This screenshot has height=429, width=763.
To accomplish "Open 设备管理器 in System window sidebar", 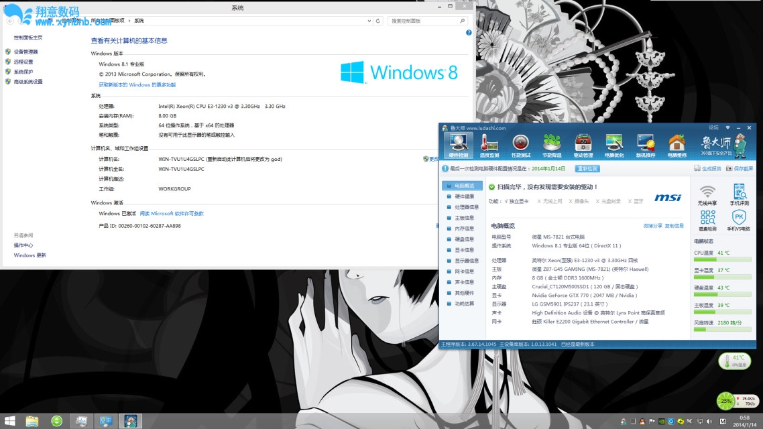I will (25, 52).
